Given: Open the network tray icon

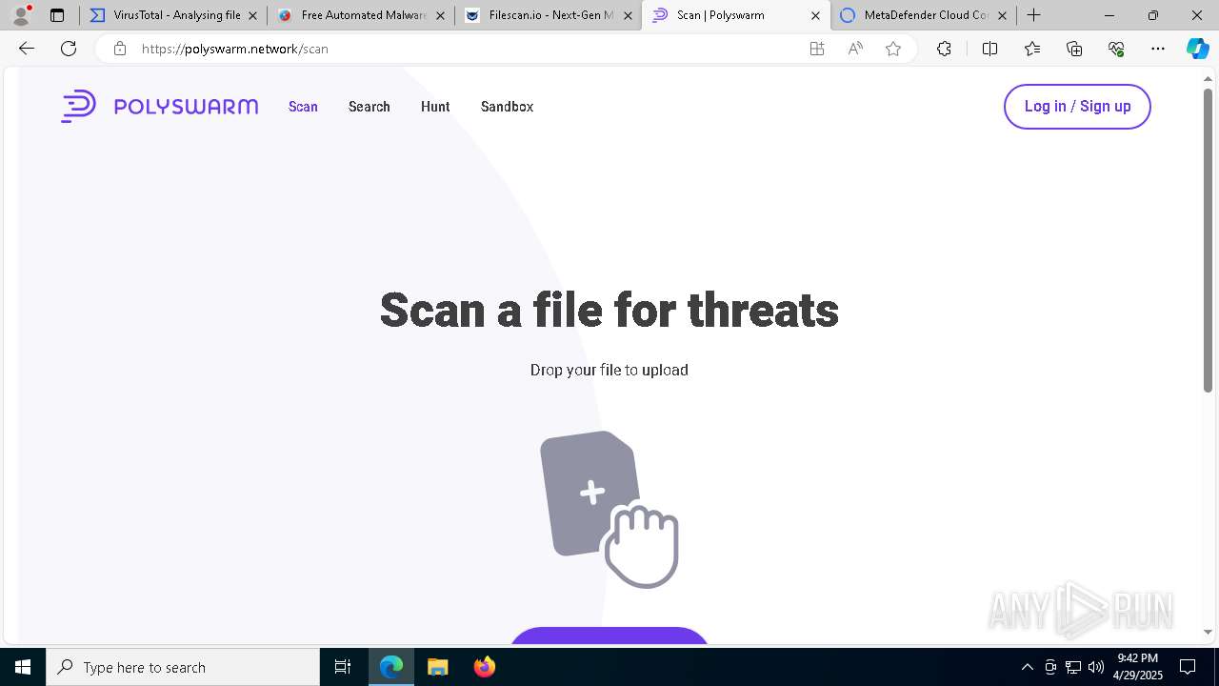Looking at the screenshot, I should point(1073,667).
